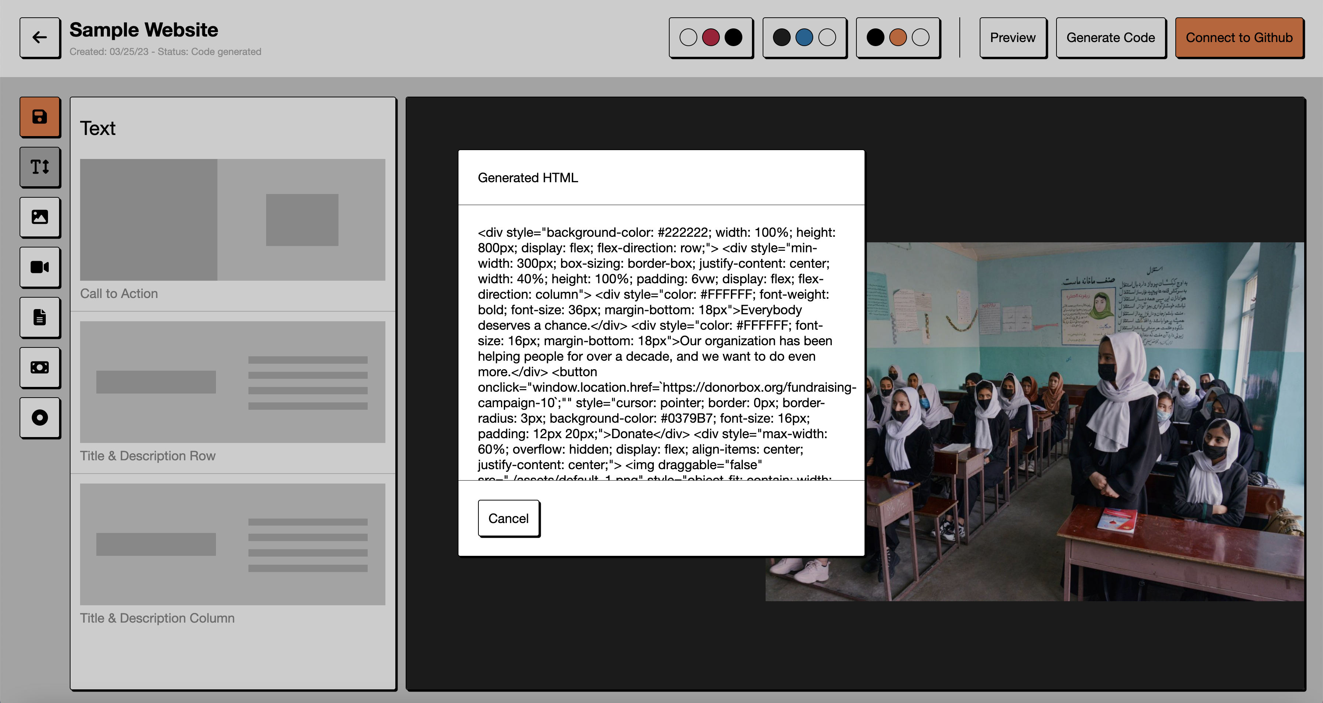Screen dimensions: 1323x703
Task: Click Connect to Github
Action: coord(1238,38)
